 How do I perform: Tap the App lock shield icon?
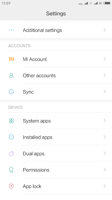point(11,186)
